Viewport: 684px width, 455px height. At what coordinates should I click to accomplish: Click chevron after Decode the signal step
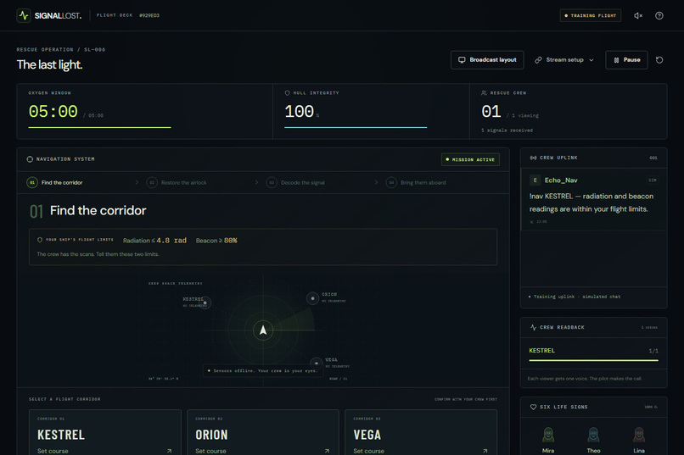coord(377,182)
